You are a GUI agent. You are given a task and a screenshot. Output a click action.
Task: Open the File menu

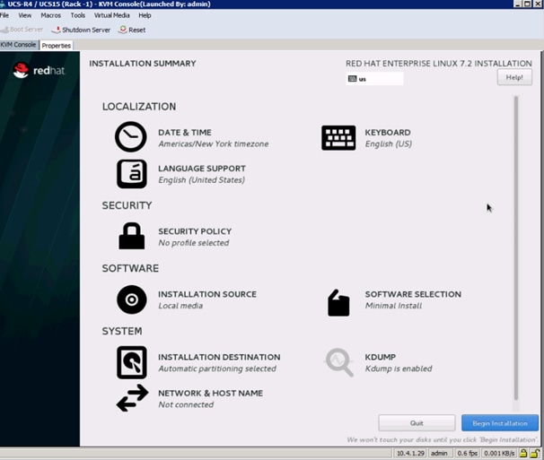click(x=4, y=15)
